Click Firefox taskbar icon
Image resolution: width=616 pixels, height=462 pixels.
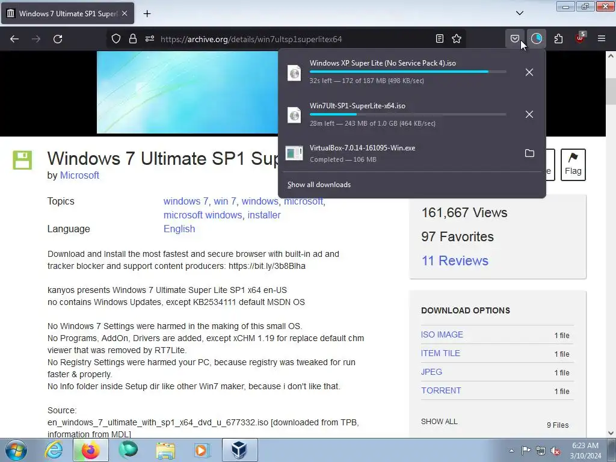[90, 450]
